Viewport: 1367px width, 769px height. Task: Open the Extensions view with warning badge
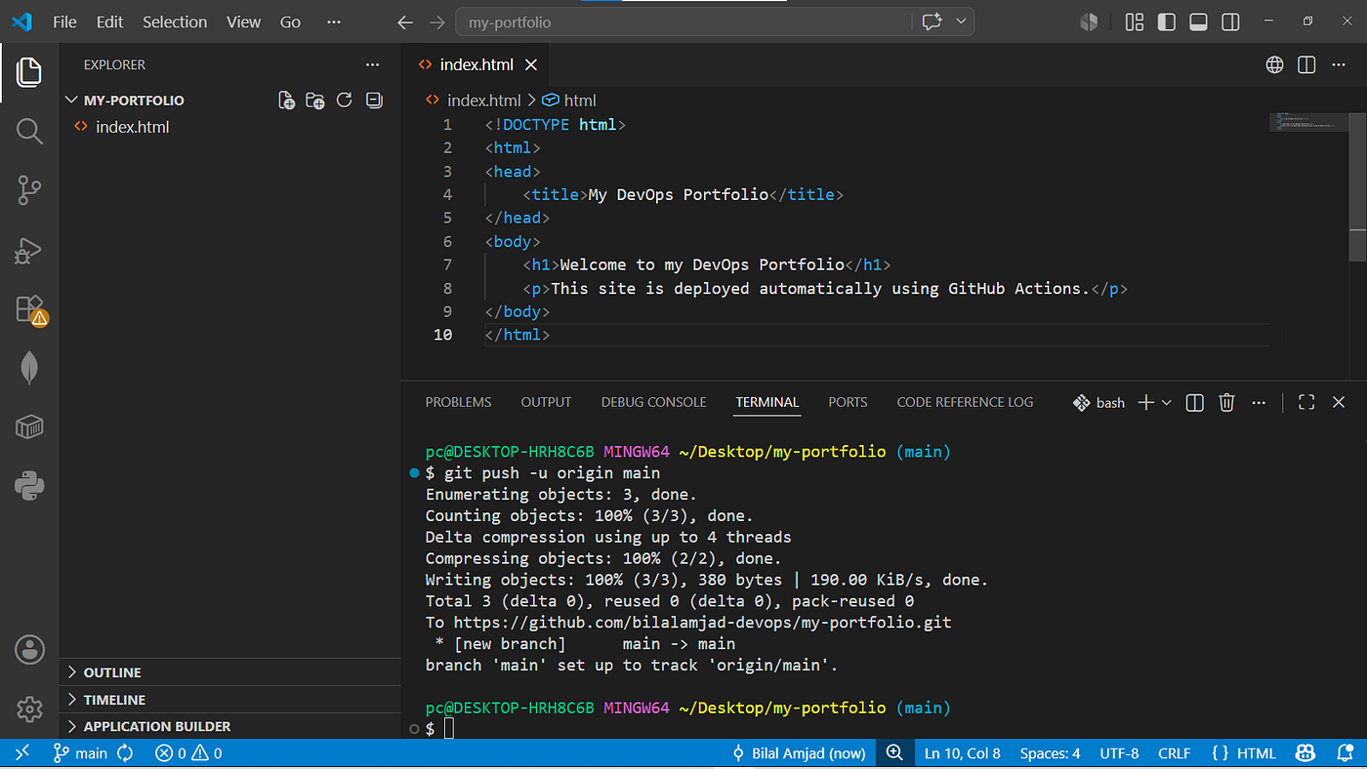30,309
